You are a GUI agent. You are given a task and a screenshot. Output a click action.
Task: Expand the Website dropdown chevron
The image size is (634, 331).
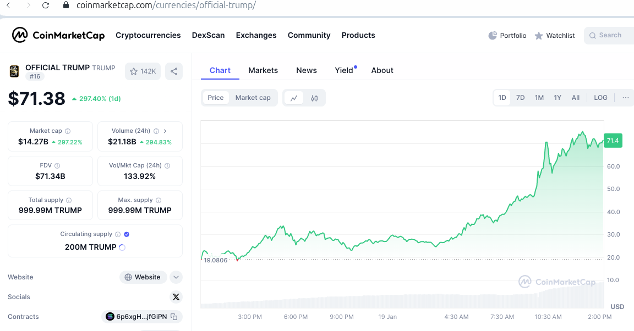(x=176, y=277)
